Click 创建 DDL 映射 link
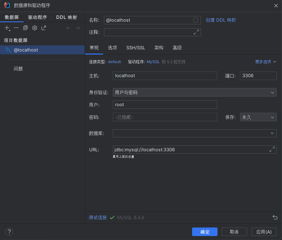 (221, 20)
